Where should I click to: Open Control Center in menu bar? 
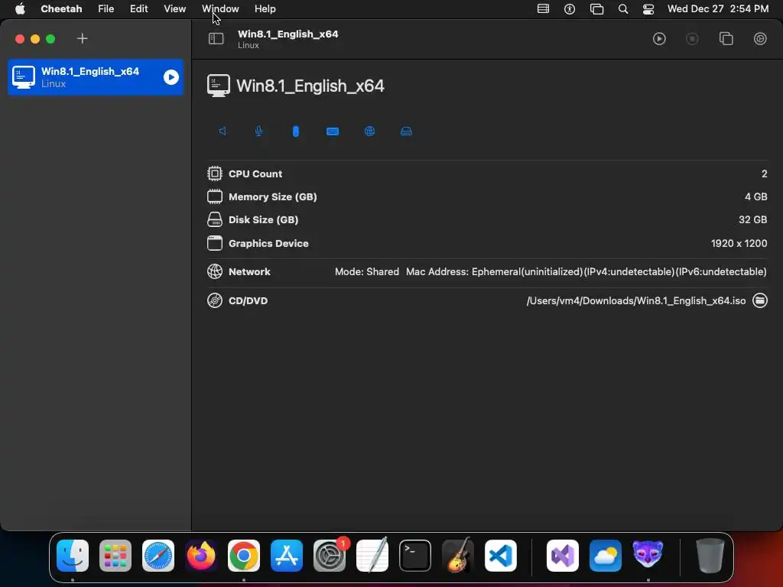coord(648,8)
